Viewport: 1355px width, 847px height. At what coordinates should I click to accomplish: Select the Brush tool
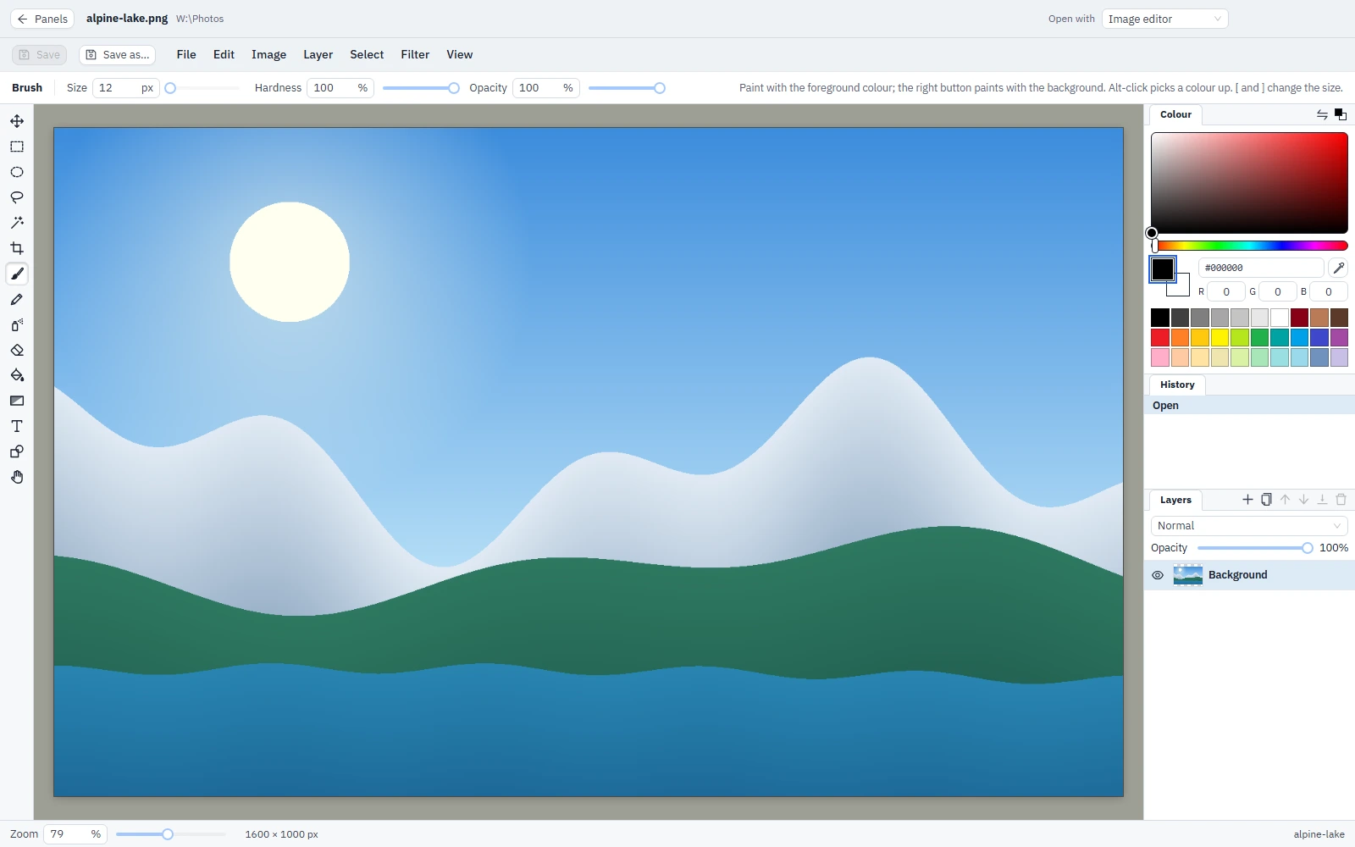(17, 274)
